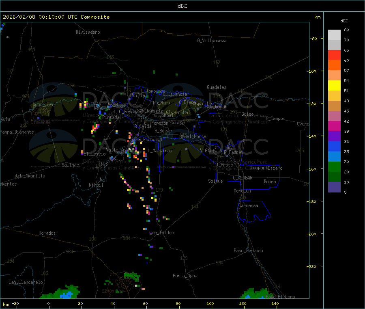
Task: Click the Agua_Toro label
Action: coord(43,105)
